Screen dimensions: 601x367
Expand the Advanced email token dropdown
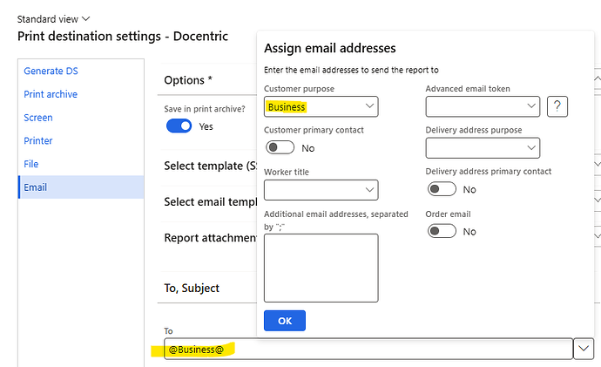[x=483, y=106]
